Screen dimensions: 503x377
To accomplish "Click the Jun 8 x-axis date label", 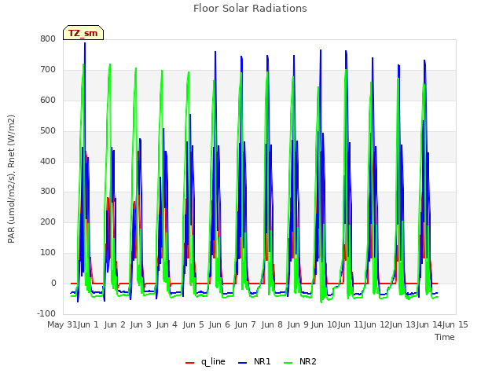I will tap(272, 324).
